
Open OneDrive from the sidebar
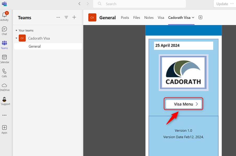coord(4,87)
